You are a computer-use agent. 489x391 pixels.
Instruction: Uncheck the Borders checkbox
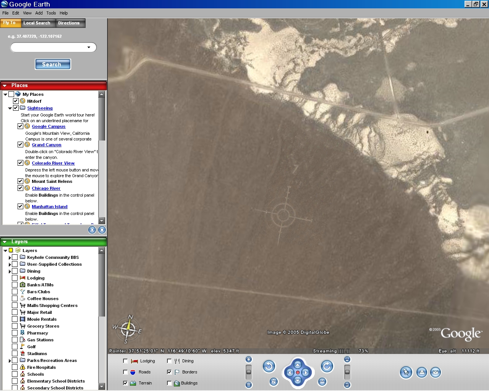pos(169,372)
